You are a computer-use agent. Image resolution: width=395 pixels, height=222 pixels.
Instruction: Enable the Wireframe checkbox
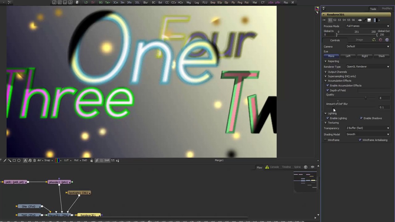tap(325, 140)
